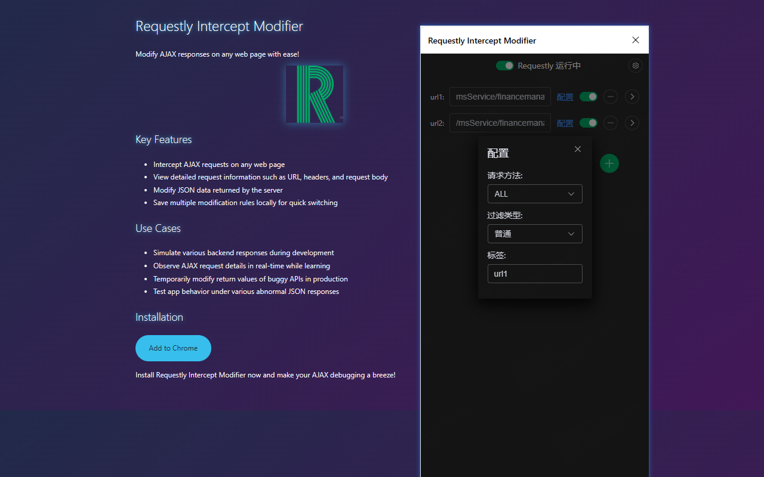
Task: Open 配置 link for the url2 rule
Action: pos(565,123)
